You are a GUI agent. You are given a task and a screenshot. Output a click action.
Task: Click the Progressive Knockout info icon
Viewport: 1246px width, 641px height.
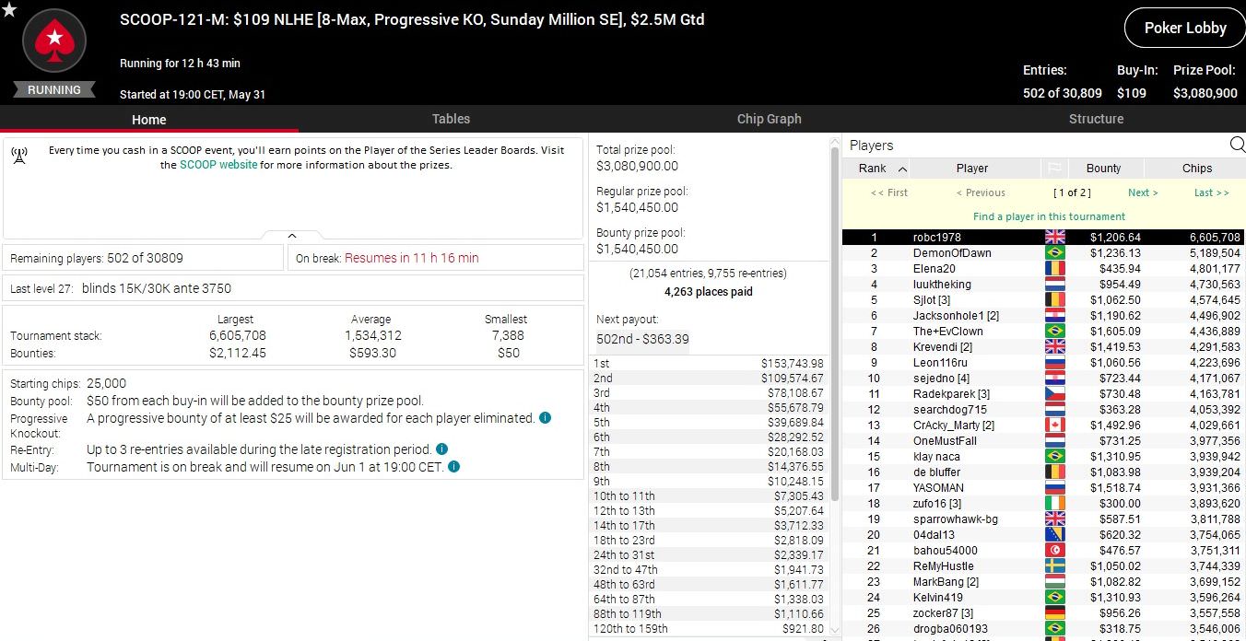[545, 418]
